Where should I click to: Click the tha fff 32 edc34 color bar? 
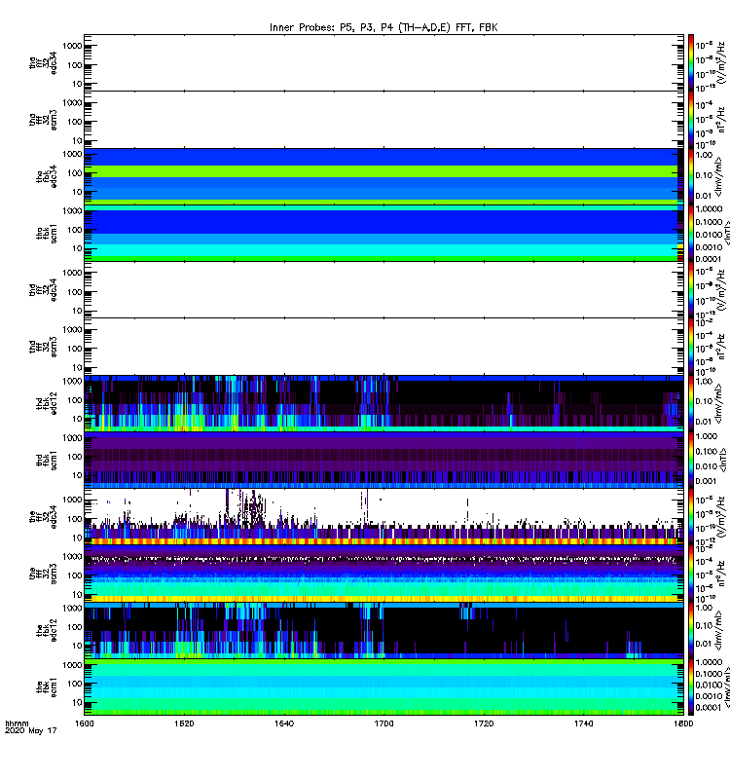(691, 62)
